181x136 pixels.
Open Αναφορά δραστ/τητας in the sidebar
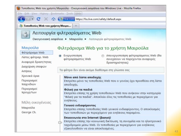[x=36, y=62]
